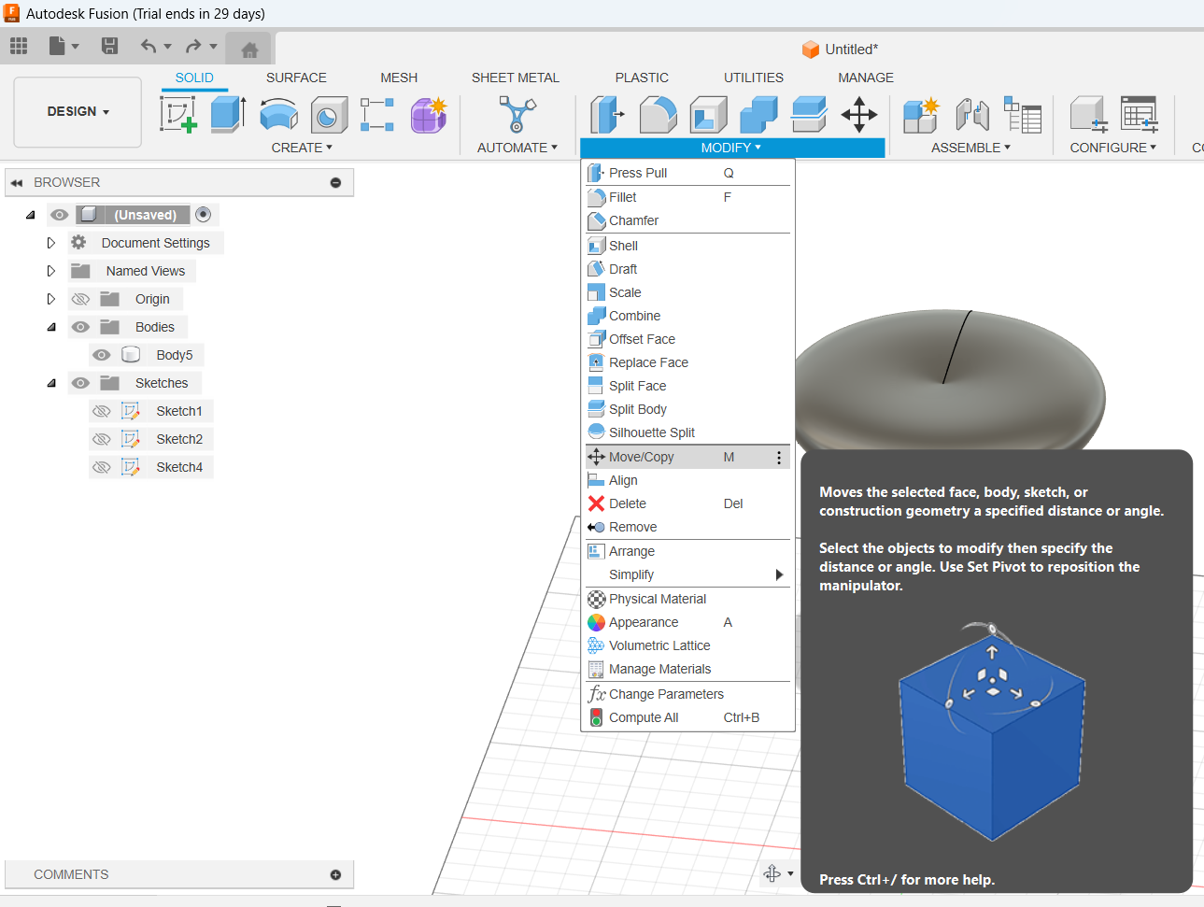The width and height of the screenshot is (1204, 907).
Task: Select the Shell toolbar icon
Action: tap(709, 115)
